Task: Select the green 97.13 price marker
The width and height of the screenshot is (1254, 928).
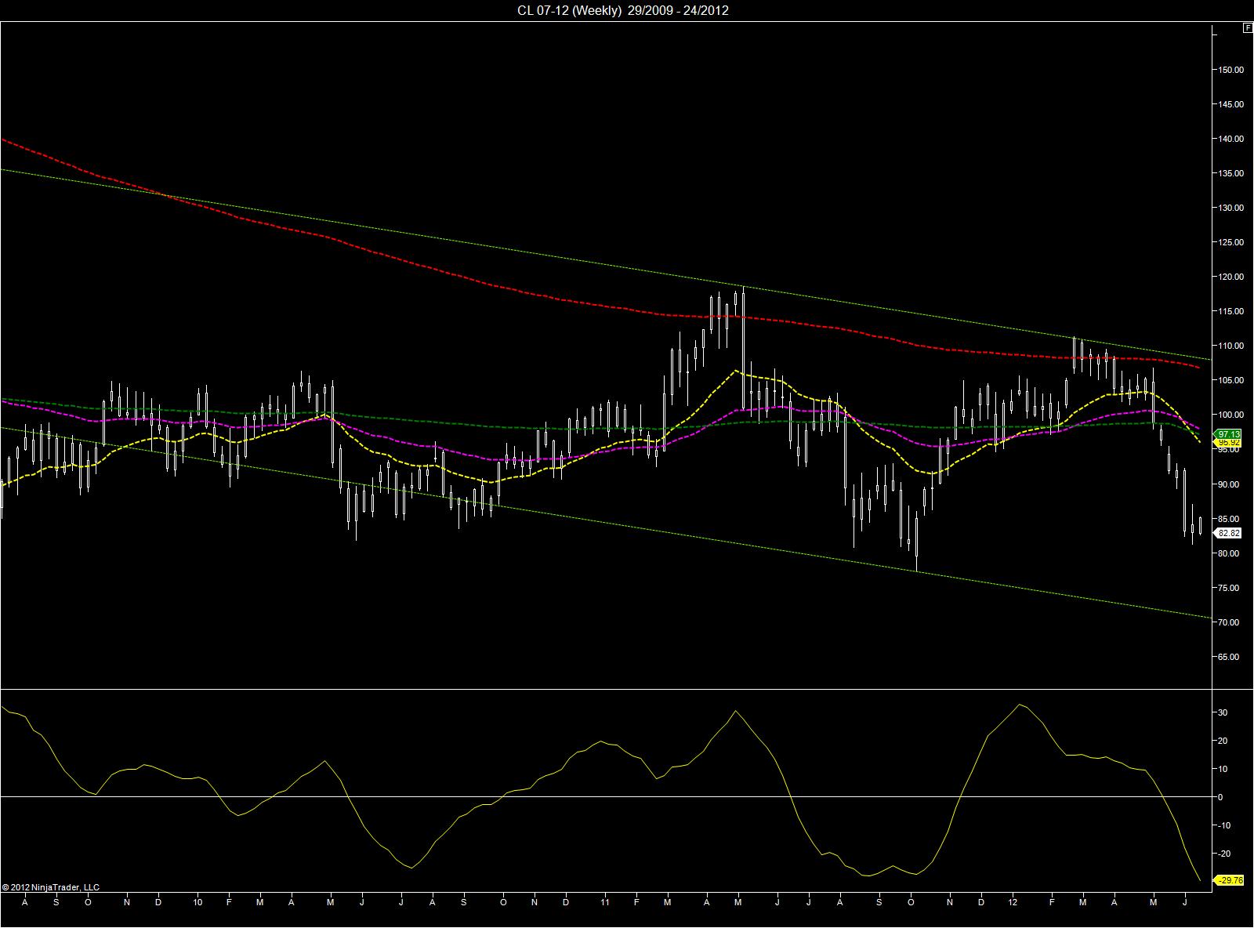Action: (1229, 434)
